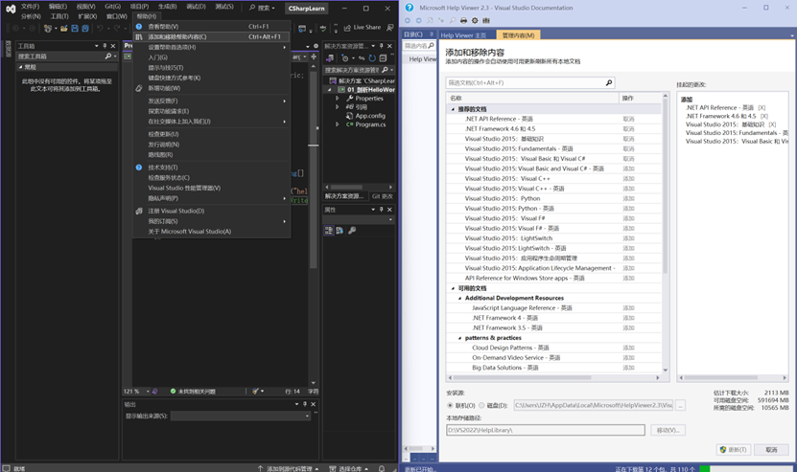This screenshot has height=472, width=797.
Task: Click 选择仓库 in VS status bar
Action: point(349,468)
